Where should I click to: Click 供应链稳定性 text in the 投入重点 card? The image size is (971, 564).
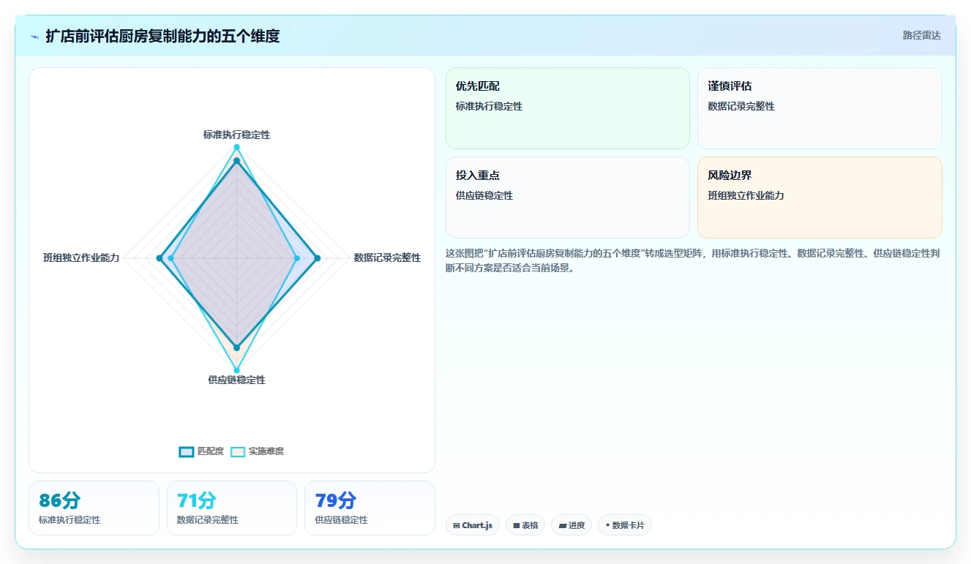tap(484, 195)
